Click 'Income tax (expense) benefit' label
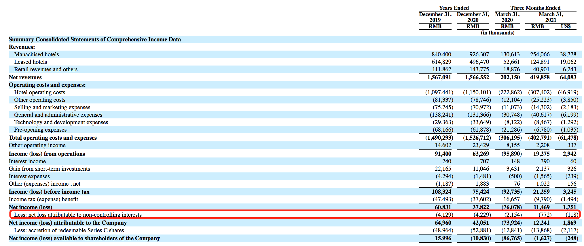 pyautogui.click(x=43, y=199)
